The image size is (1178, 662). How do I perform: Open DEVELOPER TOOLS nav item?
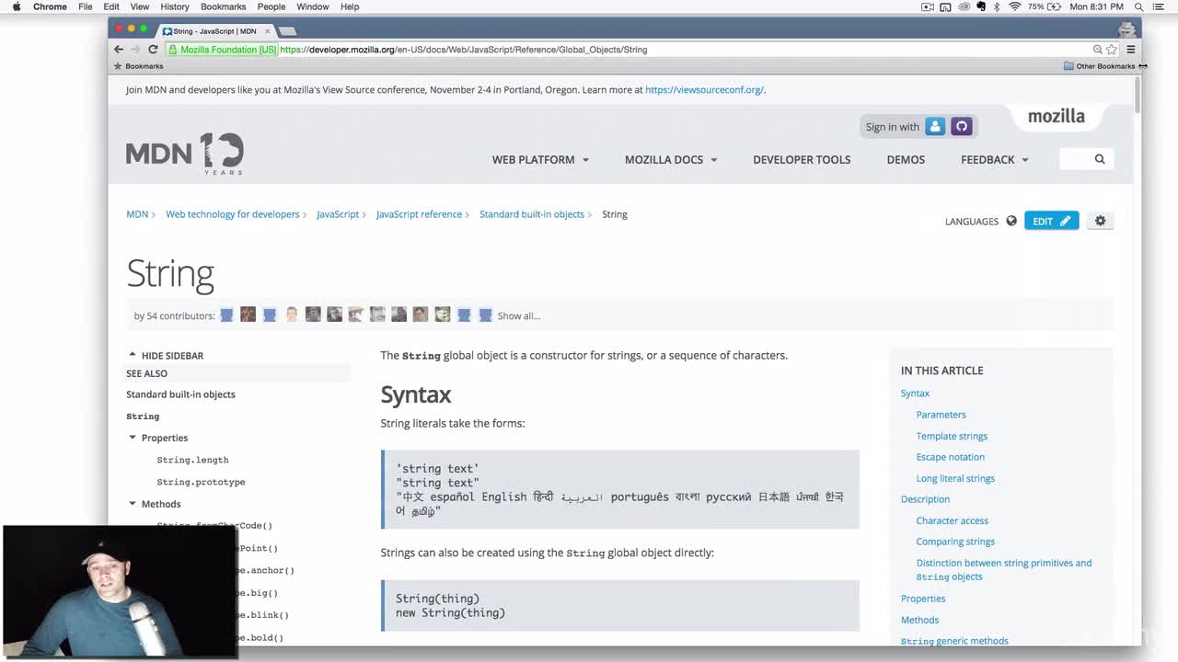[x=802, y=160]
